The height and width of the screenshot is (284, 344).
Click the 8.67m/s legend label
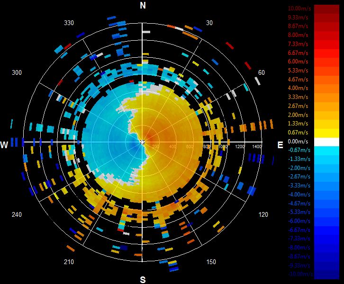pos(298,26)
